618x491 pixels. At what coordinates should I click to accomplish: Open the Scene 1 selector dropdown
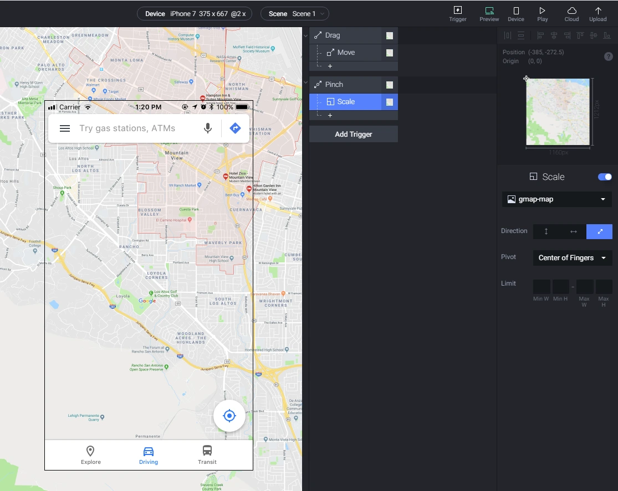click(294, 14)
